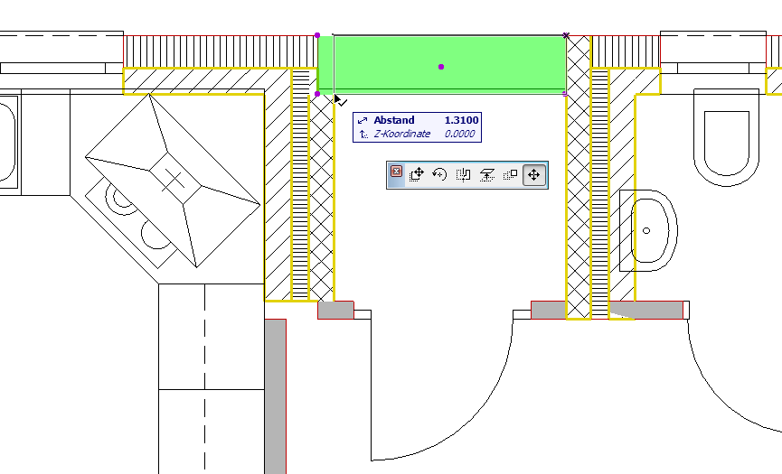782x474 pixels.
Task: Select the toilet symbol in the right room
Action: point(726,138)
